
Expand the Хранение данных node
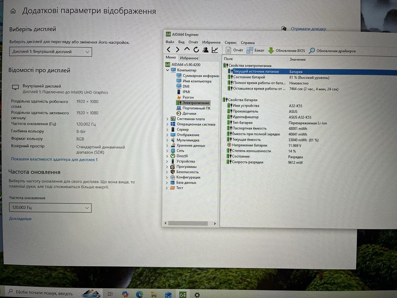pos(167,146)
